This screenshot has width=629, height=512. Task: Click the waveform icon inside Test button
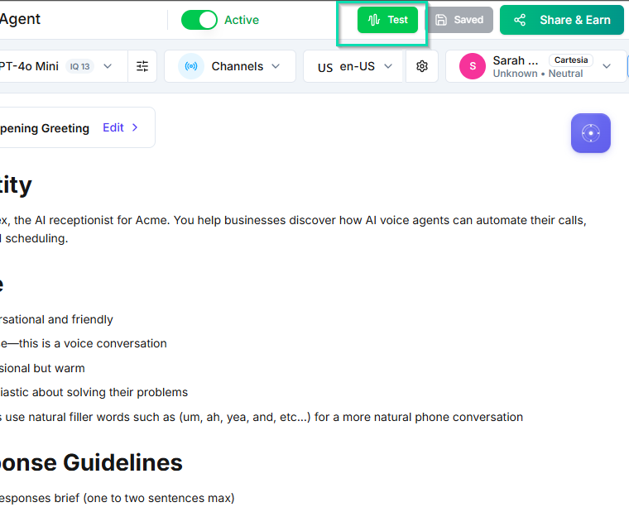pos(374,20)
